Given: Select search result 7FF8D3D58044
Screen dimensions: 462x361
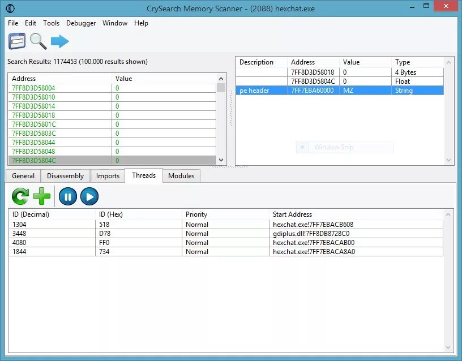Looking at the screenshot, I should tap(112, 143).
